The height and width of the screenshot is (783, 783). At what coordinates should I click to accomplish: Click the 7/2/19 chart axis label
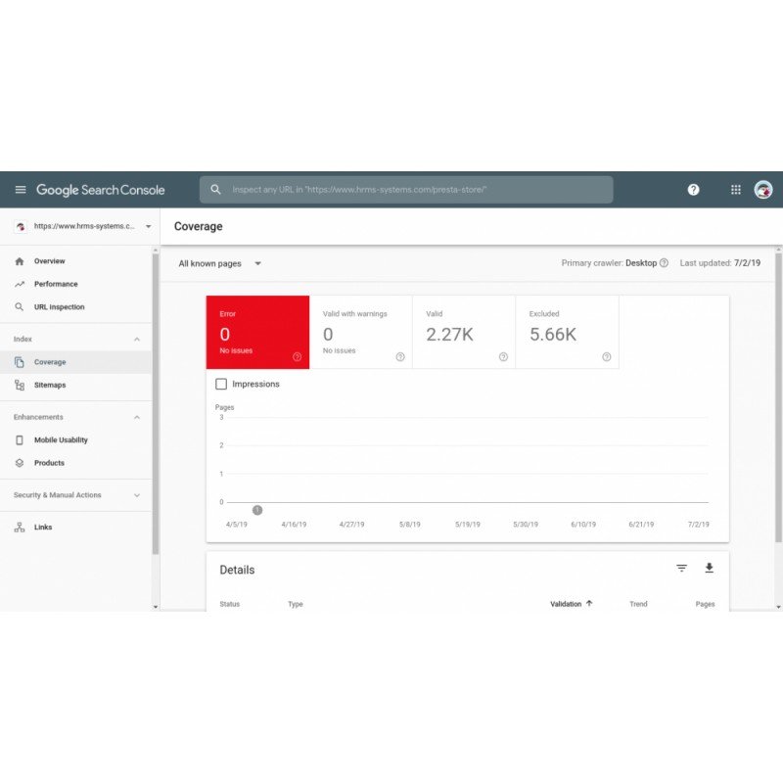pos(699,525)
